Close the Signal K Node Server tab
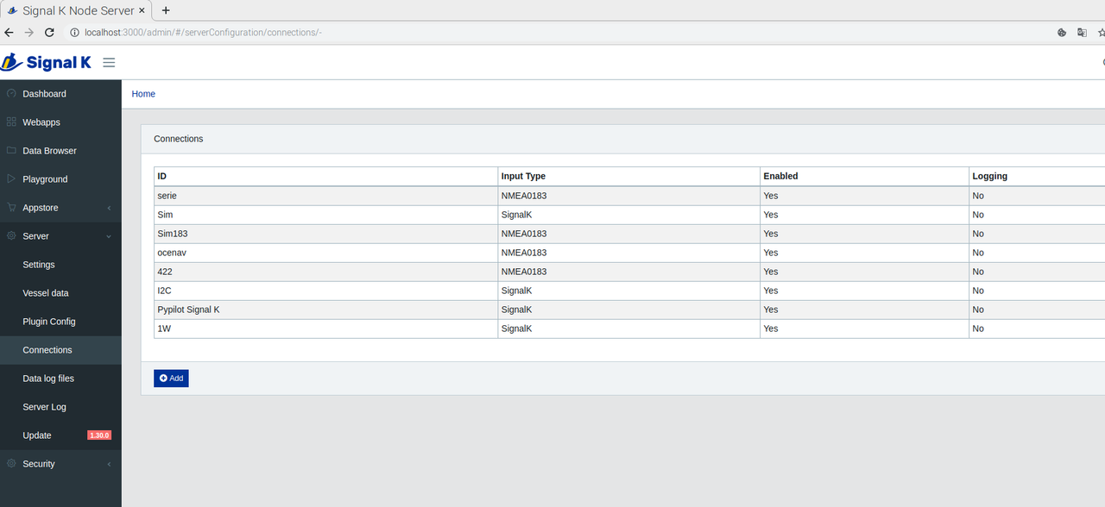This screenshot has width=1105, height=507. tap(142, 10)
